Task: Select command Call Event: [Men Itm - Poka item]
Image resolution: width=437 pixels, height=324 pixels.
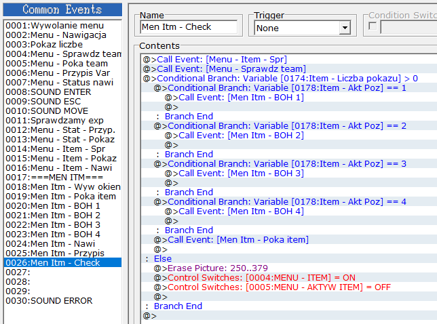Action: click(289, 240)
